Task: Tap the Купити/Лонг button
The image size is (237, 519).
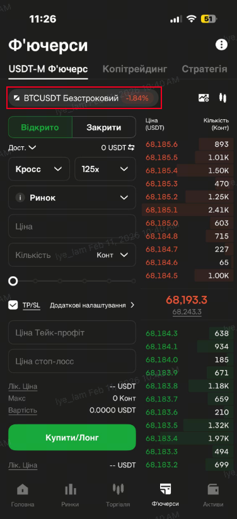Action: click(x=72, y=437)
